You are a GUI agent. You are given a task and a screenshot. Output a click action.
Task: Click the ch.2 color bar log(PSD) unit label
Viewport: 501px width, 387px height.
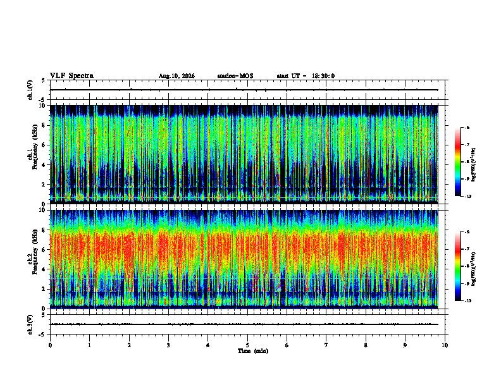474,269
